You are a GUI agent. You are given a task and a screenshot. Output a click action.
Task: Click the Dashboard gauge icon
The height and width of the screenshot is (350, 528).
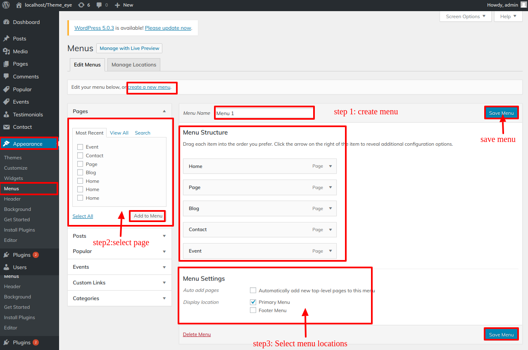(x=6, y=22)
